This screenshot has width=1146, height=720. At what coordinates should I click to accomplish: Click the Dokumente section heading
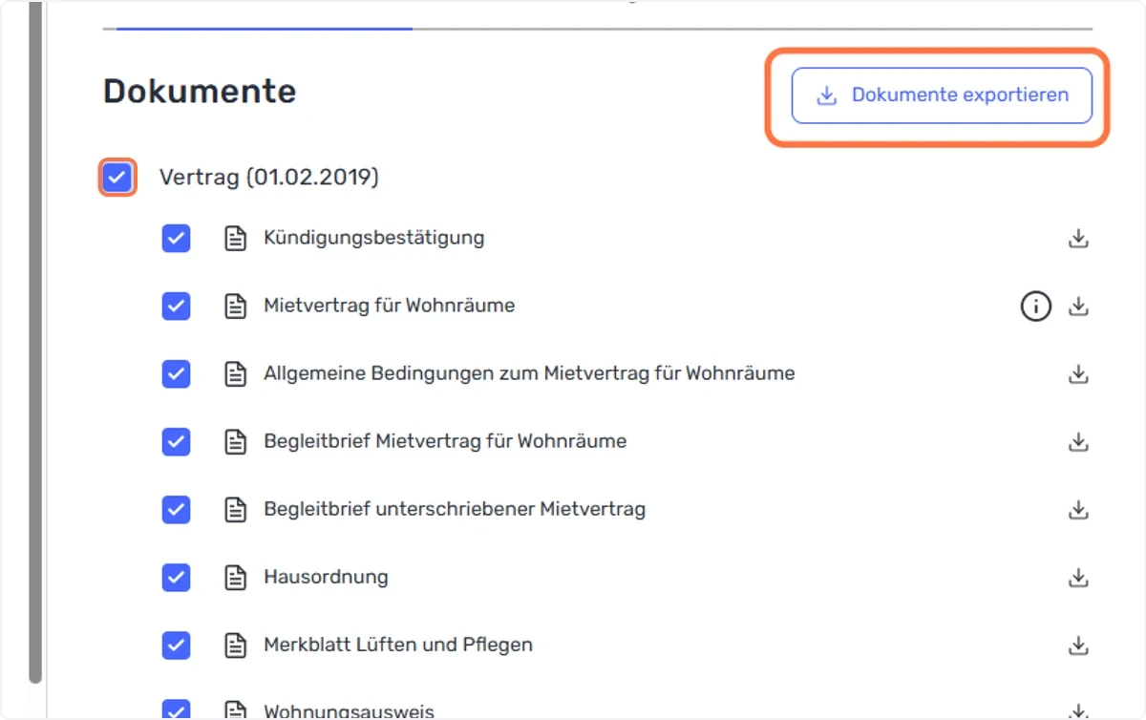click(x=200, y=91)
